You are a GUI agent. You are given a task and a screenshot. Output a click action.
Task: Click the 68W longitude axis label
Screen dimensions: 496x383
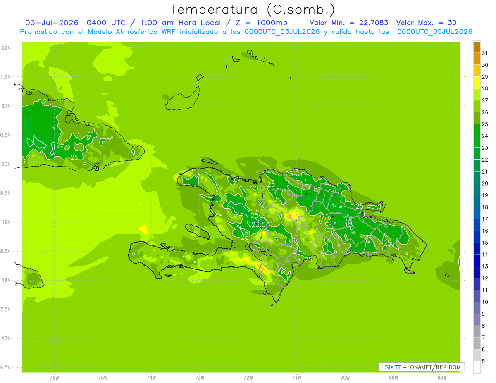pos(442,377)
